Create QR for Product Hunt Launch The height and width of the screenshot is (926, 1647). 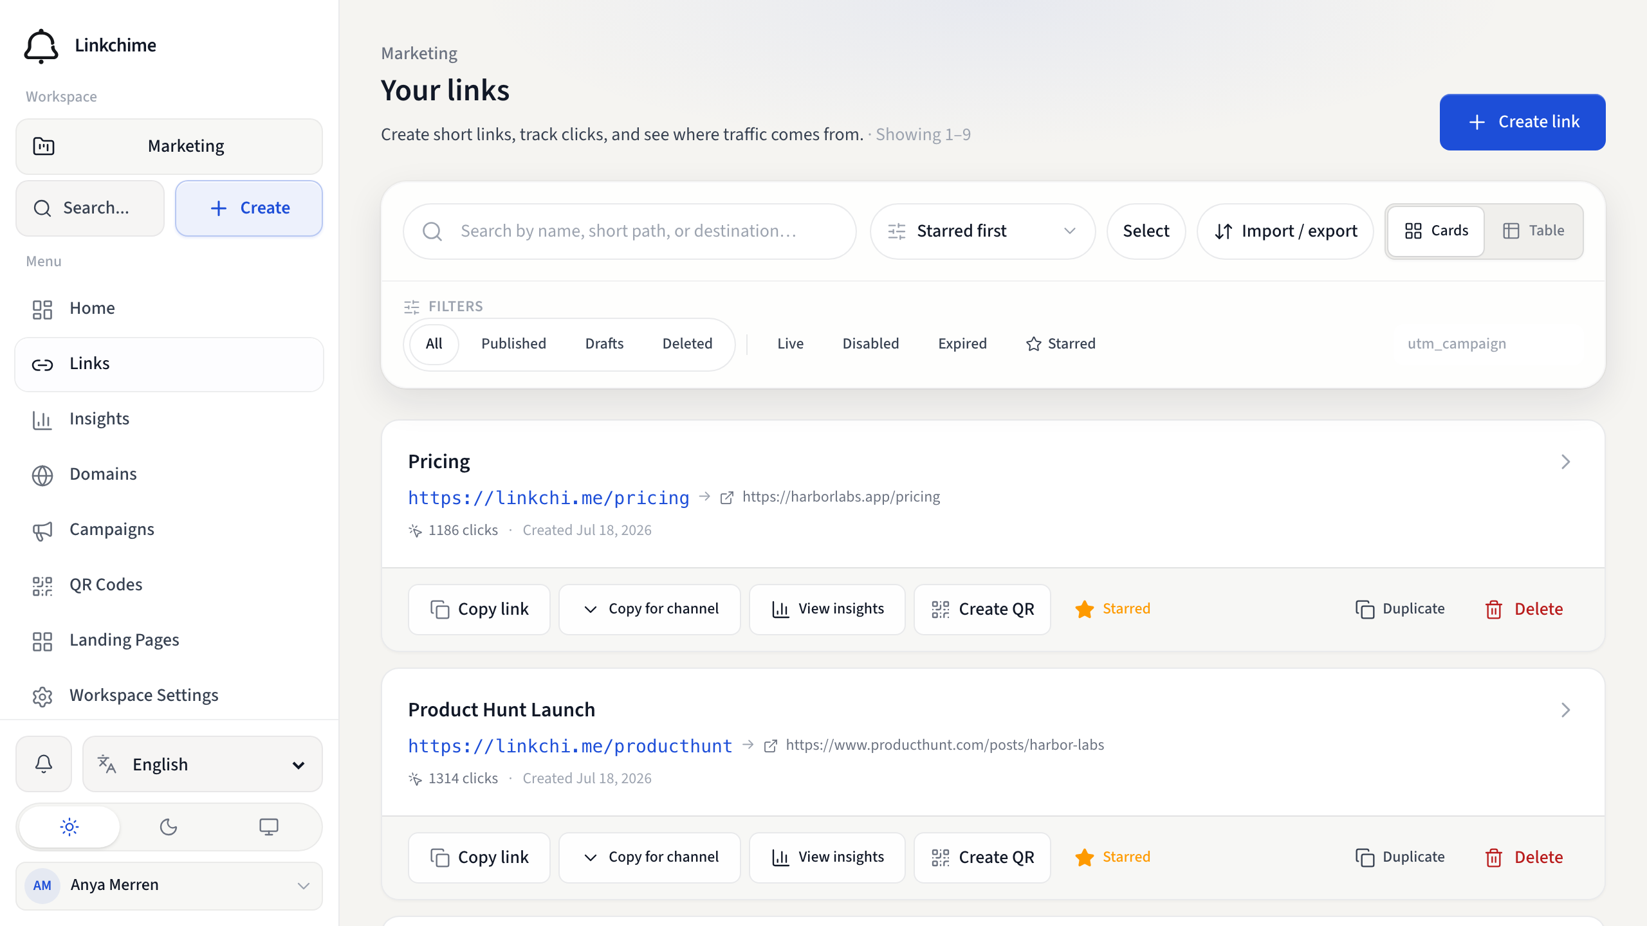[982, 857]
